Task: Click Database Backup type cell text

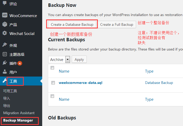Action: tap(159, 83)
